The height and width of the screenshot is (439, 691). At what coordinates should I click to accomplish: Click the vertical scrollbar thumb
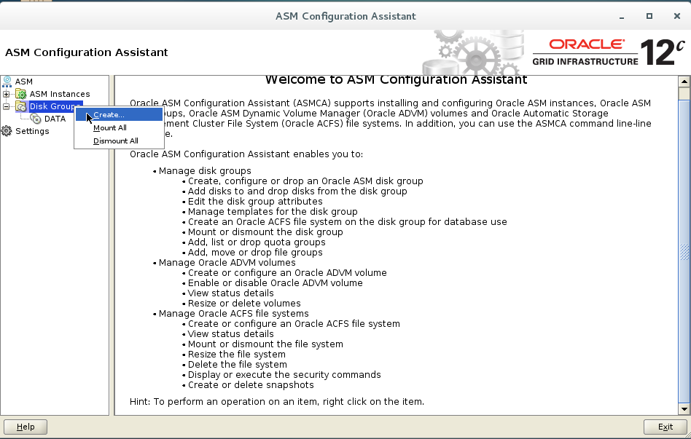pos(684,251)
